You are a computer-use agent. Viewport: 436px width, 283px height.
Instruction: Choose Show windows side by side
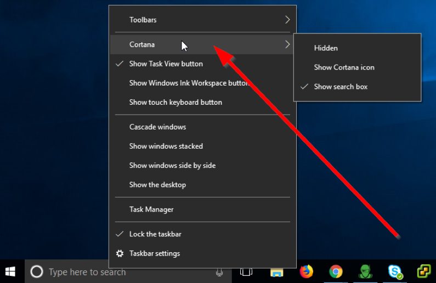pos(202,166)
